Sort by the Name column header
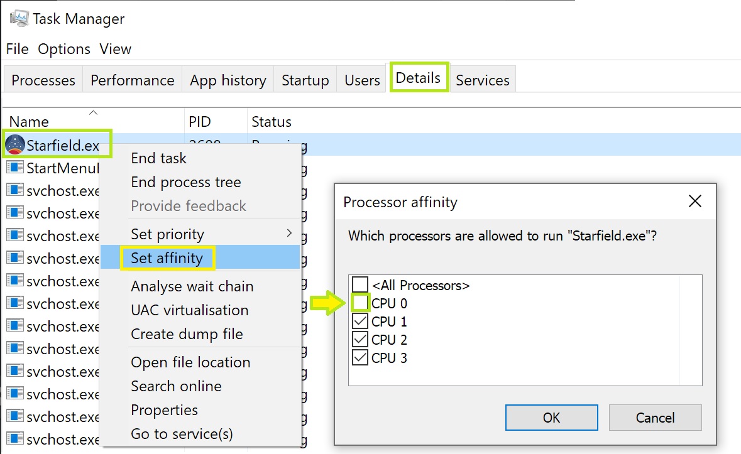The width and height of the screenshot is (741, 454). (x=93, y=121)
